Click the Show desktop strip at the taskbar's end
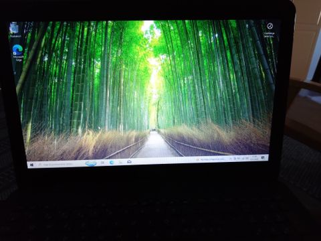 (268, 157)
